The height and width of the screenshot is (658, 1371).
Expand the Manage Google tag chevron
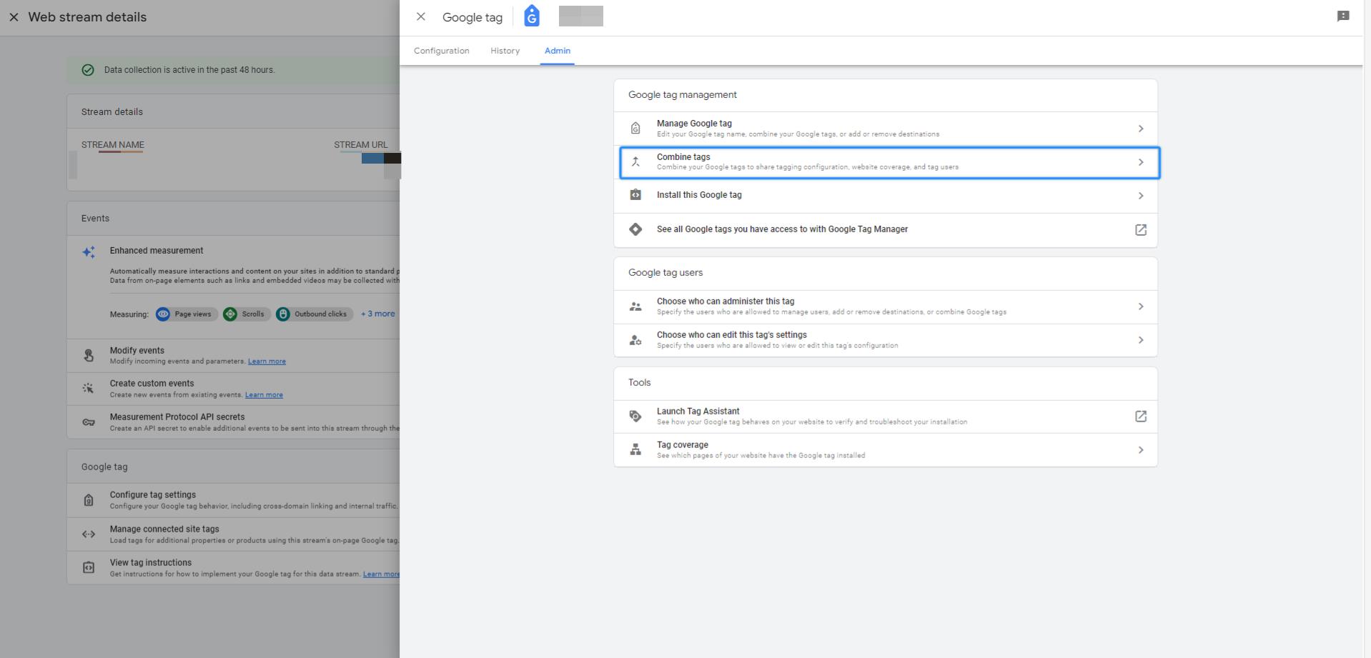point(1141,129)
